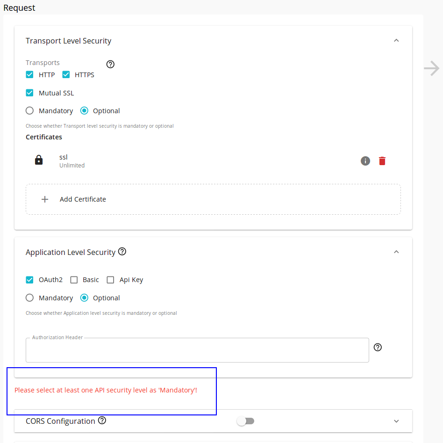
Task: Open the Authorization Header help icon
Action: tap(378, 347)
